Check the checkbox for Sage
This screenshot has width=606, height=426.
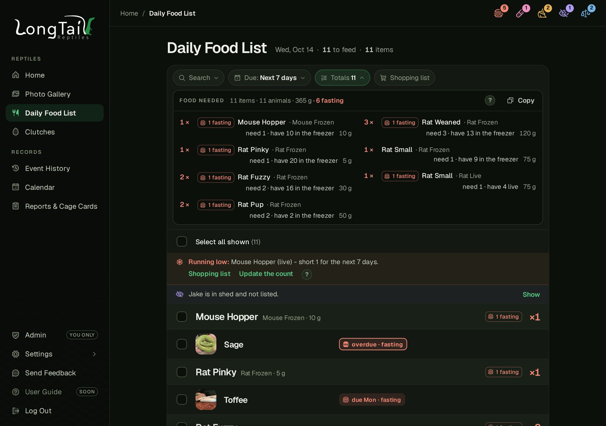182,344
